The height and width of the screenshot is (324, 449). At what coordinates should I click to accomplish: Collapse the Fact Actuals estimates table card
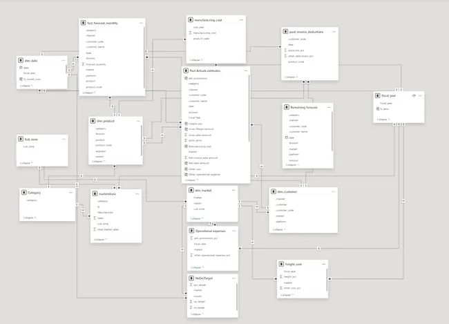[x=191, y=180]
